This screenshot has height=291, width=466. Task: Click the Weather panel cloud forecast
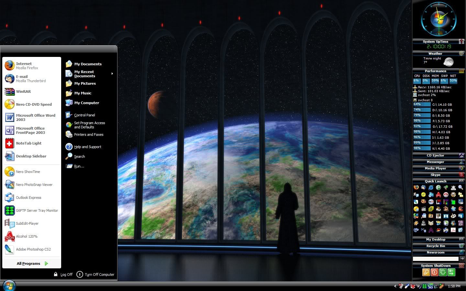[449, 61]
